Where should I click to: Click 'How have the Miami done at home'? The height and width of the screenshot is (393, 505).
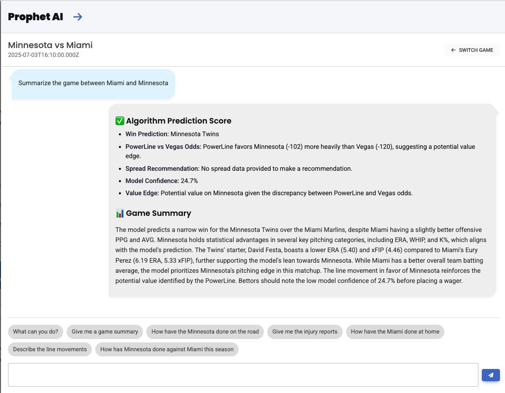pyautogui.click(x=395, y=332)
